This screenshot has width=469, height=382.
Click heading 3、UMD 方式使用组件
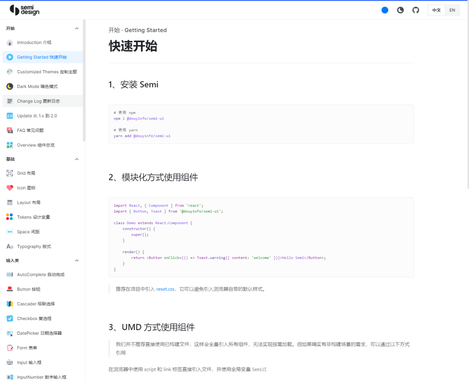152,327
